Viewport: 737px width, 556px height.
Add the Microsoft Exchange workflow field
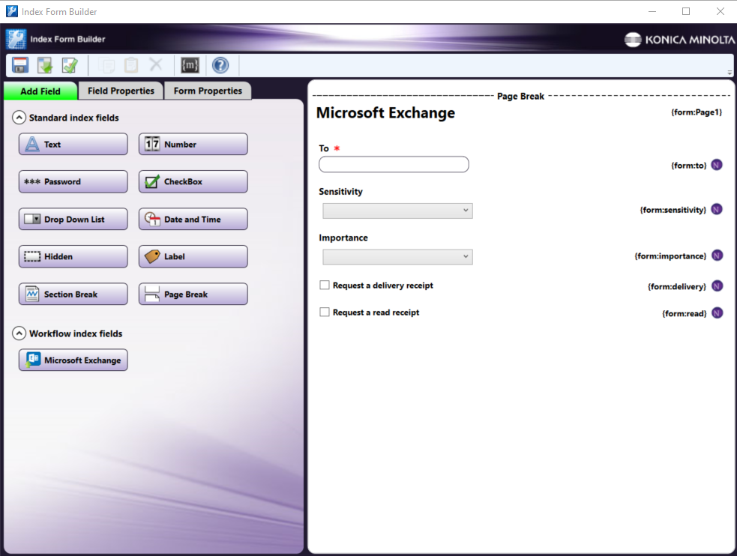click(x=73, y=360)
